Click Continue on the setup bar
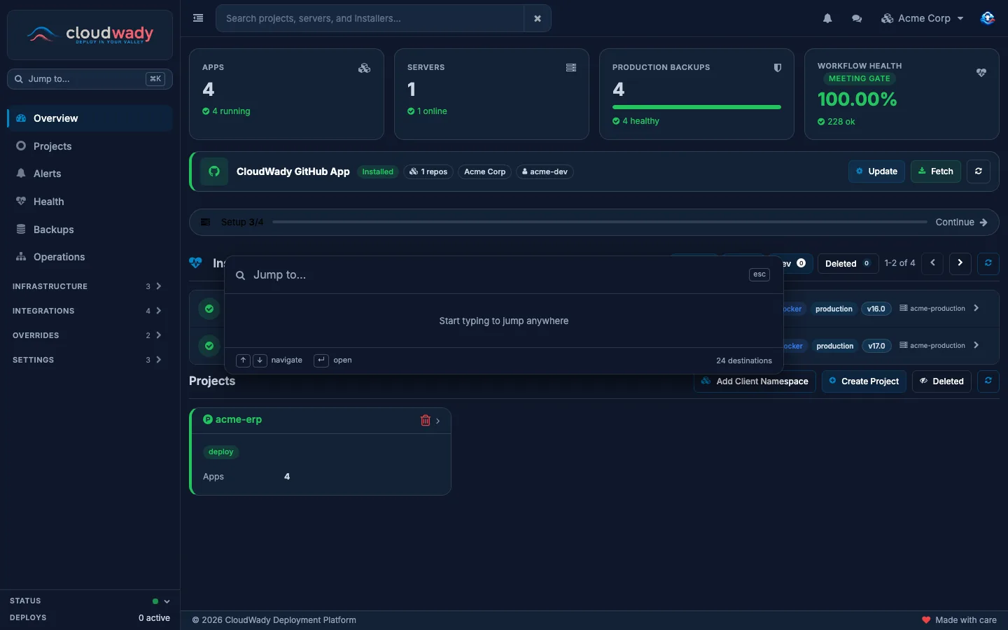Viewport: 1008px width, 630px height. [x=961, y=222]
